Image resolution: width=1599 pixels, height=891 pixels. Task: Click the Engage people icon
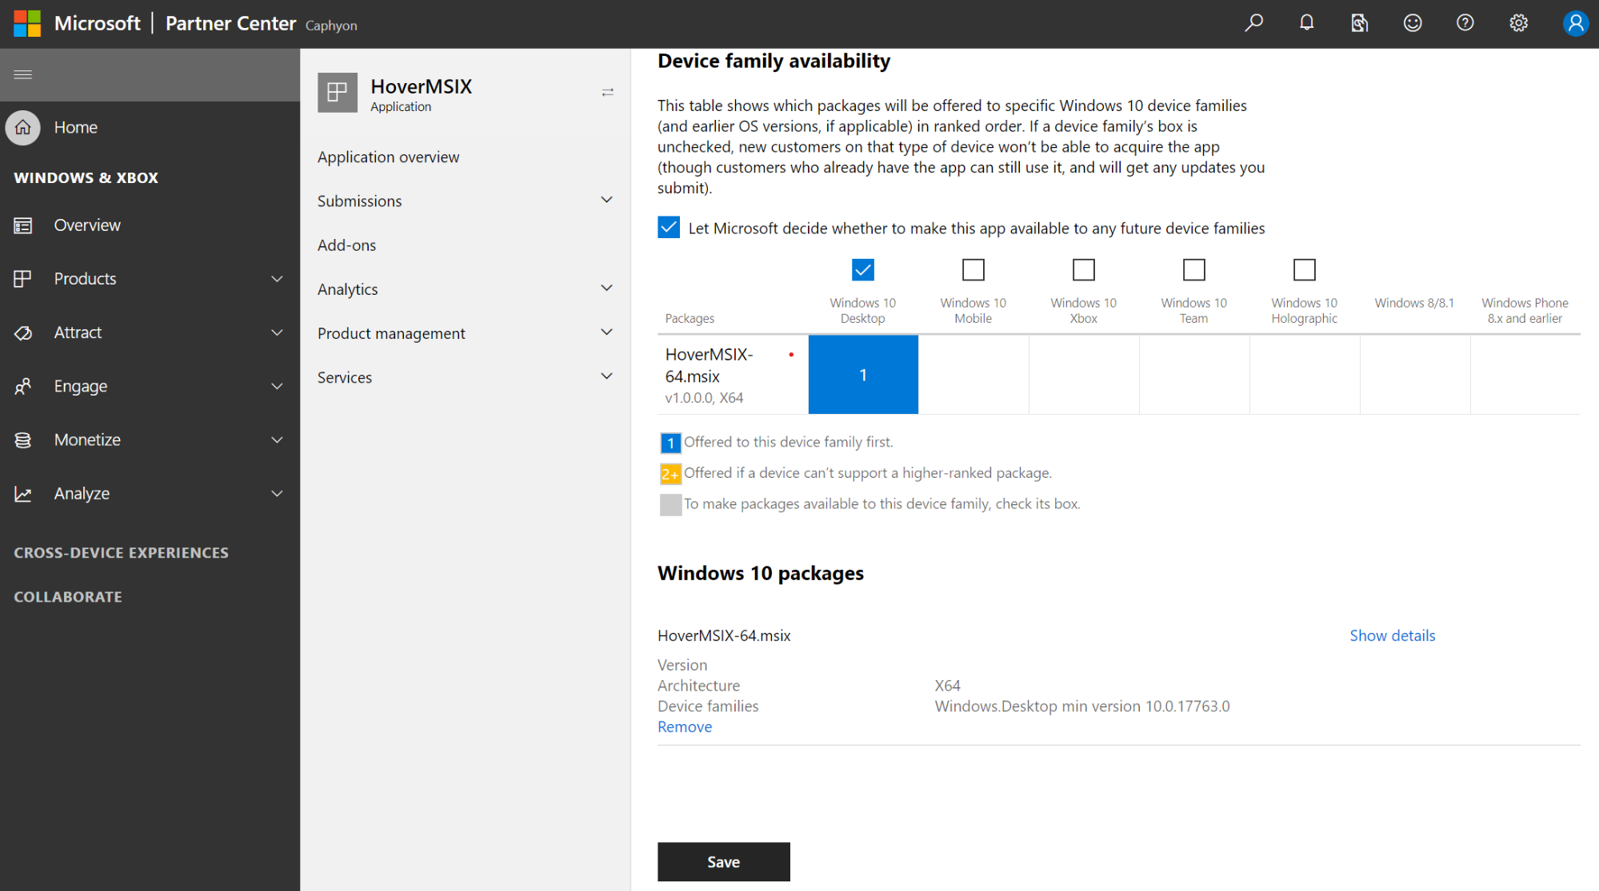23,386
